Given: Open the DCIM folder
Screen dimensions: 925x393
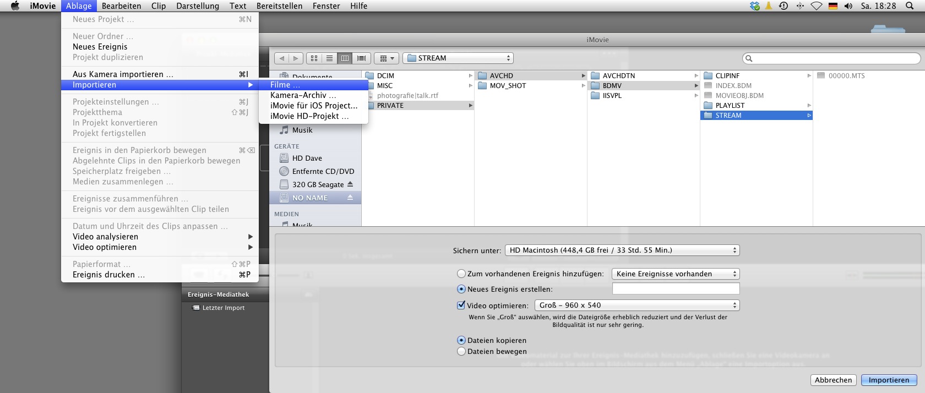Looking at the screenshot, I should point(418,76).
